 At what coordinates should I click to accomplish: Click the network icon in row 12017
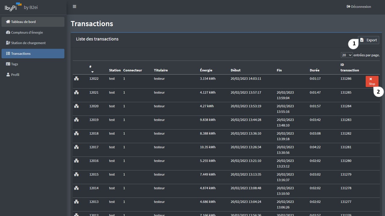click(x=76, y=147)
